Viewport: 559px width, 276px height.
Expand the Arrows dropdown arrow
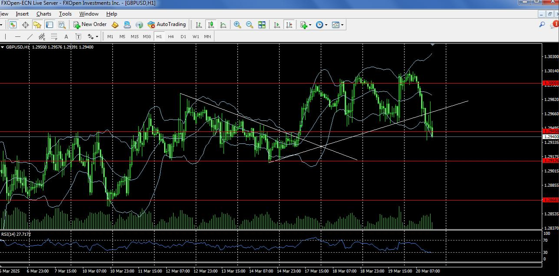pyautogui.click(x=97, y=36)
